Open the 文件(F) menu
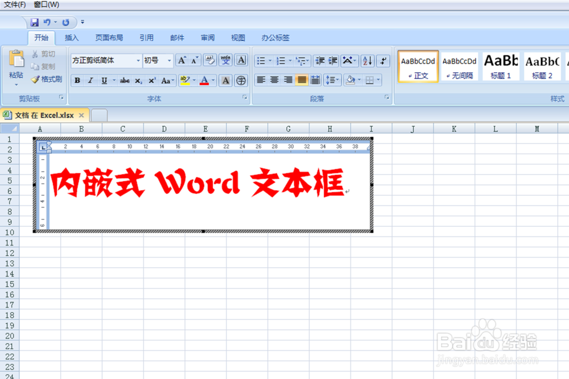The height and width of the screenshot is (379, 569). pyautogui.click(x=15, y=4)
